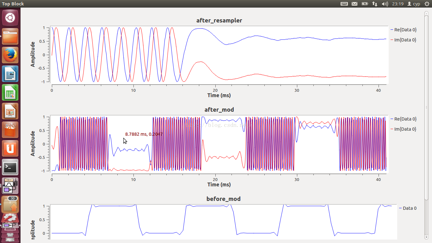
Task: Click the scrollbar up arrow at top right
Action: [x=426, y=13]
